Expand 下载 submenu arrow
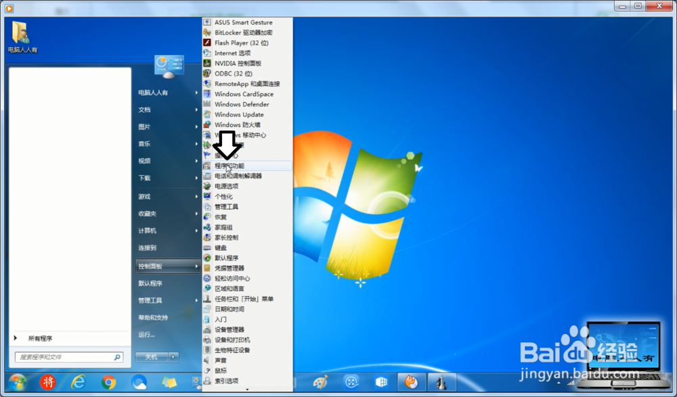This screenshot has width=677, height=397. [x=196, y=178]
